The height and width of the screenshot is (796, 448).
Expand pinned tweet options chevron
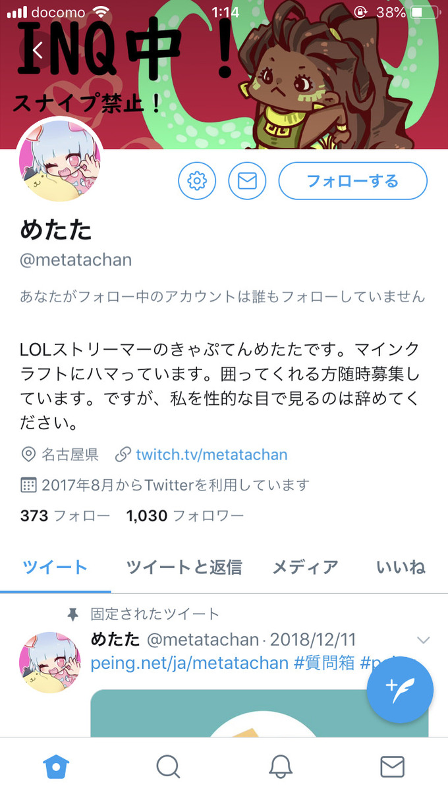click(424, 640)
